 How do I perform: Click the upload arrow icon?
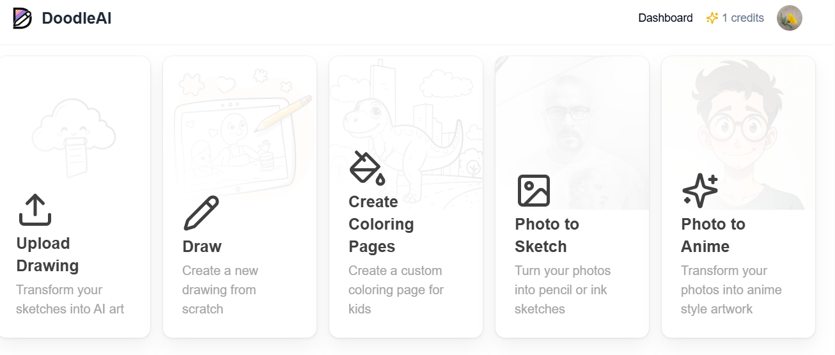pos(35,210)
